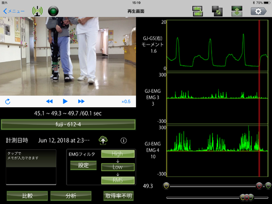The image size is (272, 204).
Task: Play the recorded gait video
Action: coord(65,101)
